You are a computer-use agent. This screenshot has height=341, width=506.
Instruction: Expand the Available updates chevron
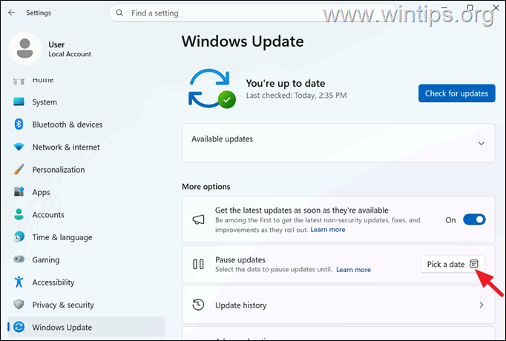coord(482,143)
